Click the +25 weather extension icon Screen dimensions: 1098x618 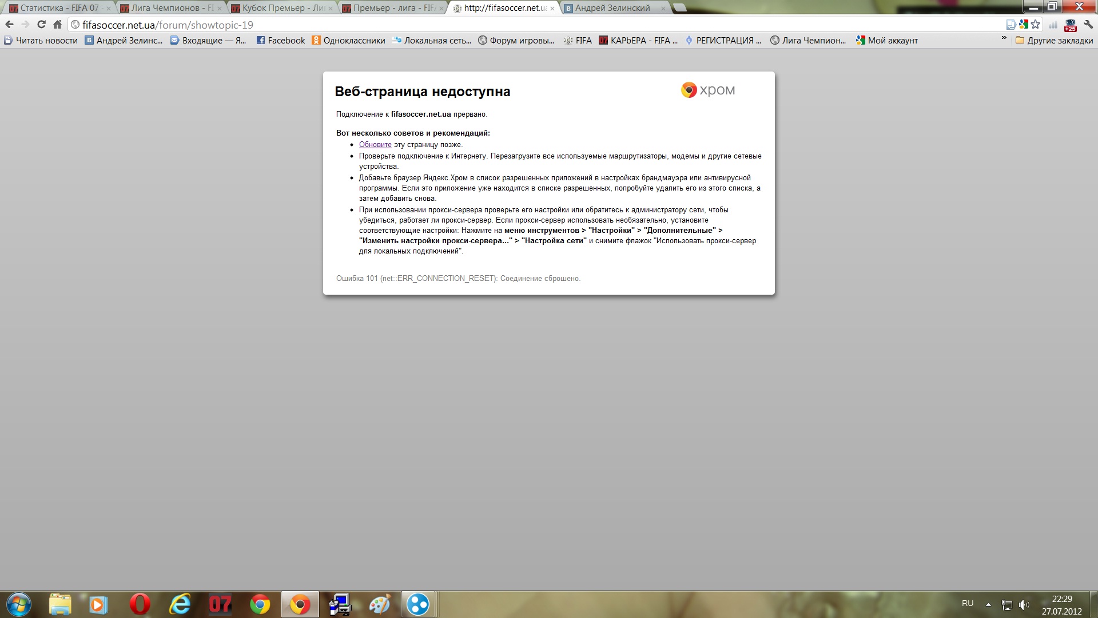click(x=1070, y=25)
